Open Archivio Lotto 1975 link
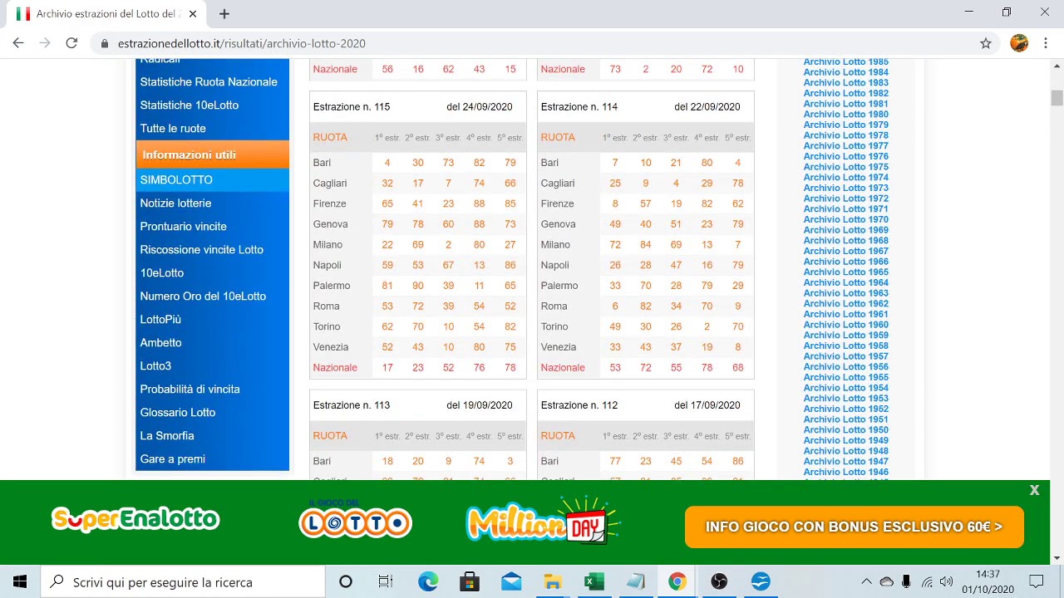The image size is (1064, 598). pyautogui.click(x=845, y=167)
